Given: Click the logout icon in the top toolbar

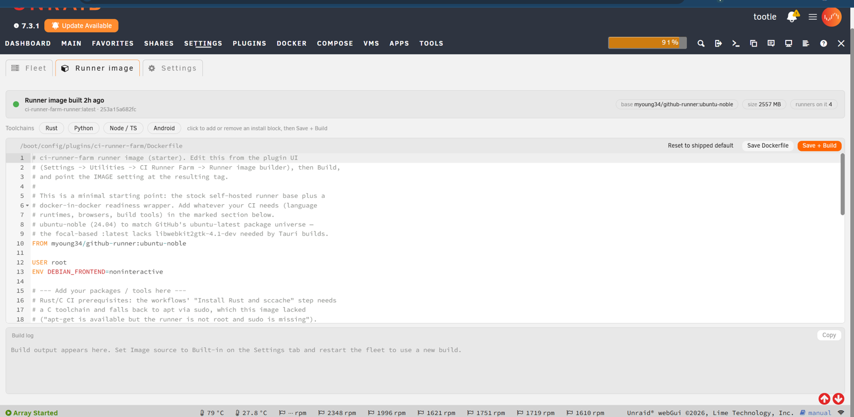Looking at the screenshot, I should coord(718,43).
